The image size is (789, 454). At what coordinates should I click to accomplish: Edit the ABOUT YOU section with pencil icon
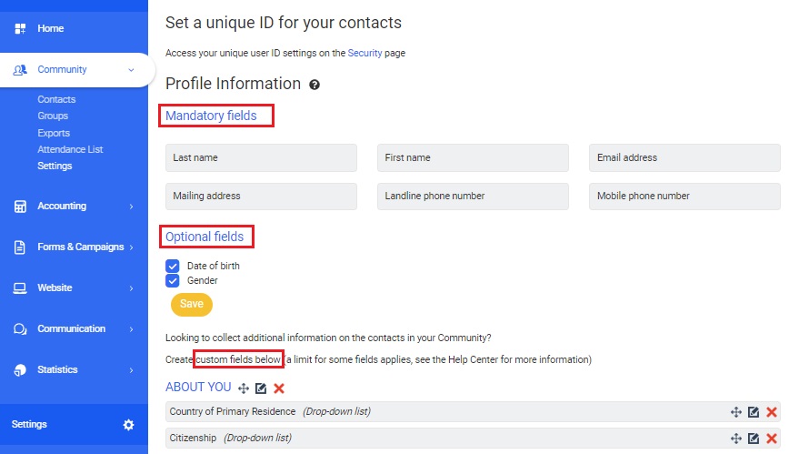(x=261, y=388)
